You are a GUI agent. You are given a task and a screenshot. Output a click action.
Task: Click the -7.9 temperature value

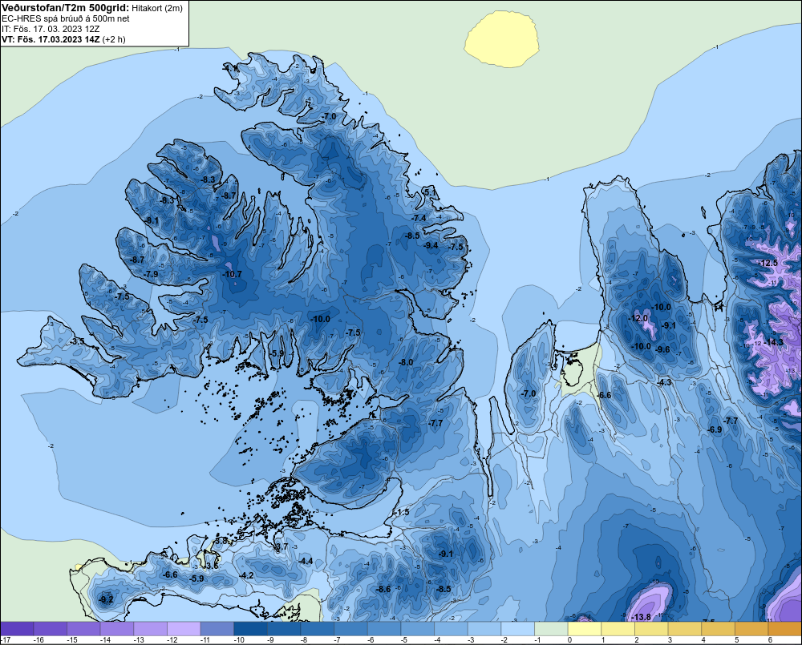tap(151, 274)
